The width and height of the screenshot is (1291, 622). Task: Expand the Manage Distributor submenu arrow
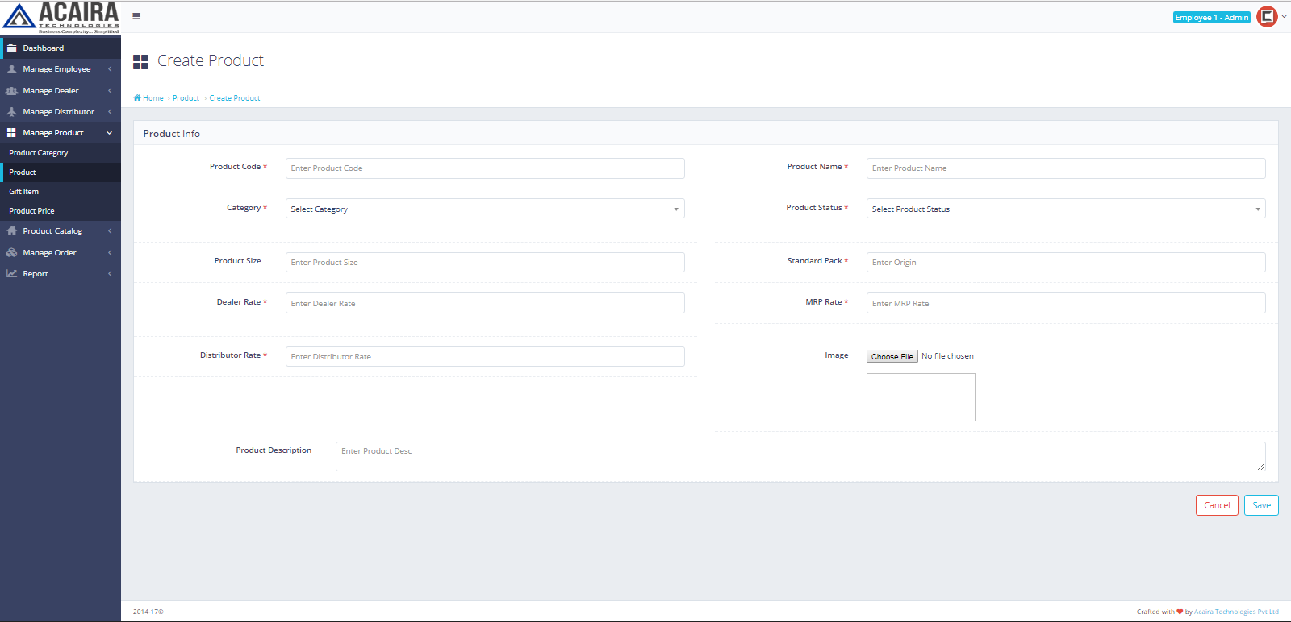click(x=110, y=112)
